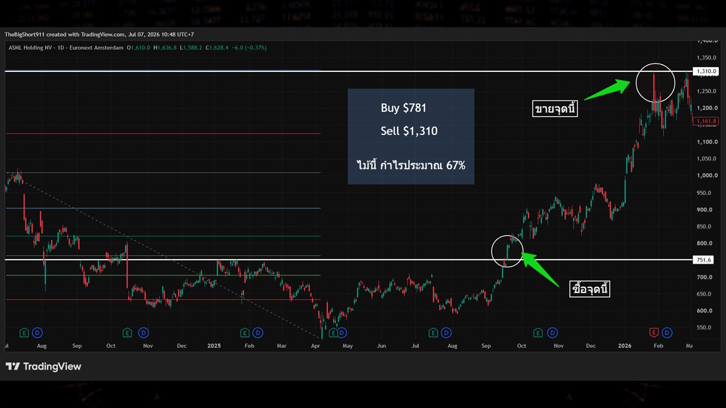Click the open value O1,610.0
The image size is (726, 408).
(x=138, y=48)
